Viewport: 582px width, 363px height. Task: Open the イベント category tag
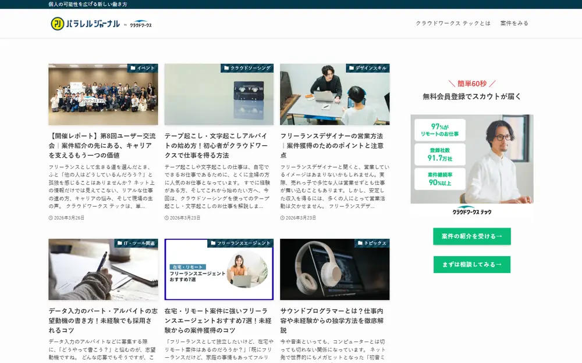[143, 68]
